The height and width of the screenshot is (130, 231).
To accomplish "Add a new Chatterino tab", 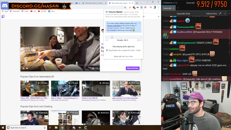I will point(178,8).
